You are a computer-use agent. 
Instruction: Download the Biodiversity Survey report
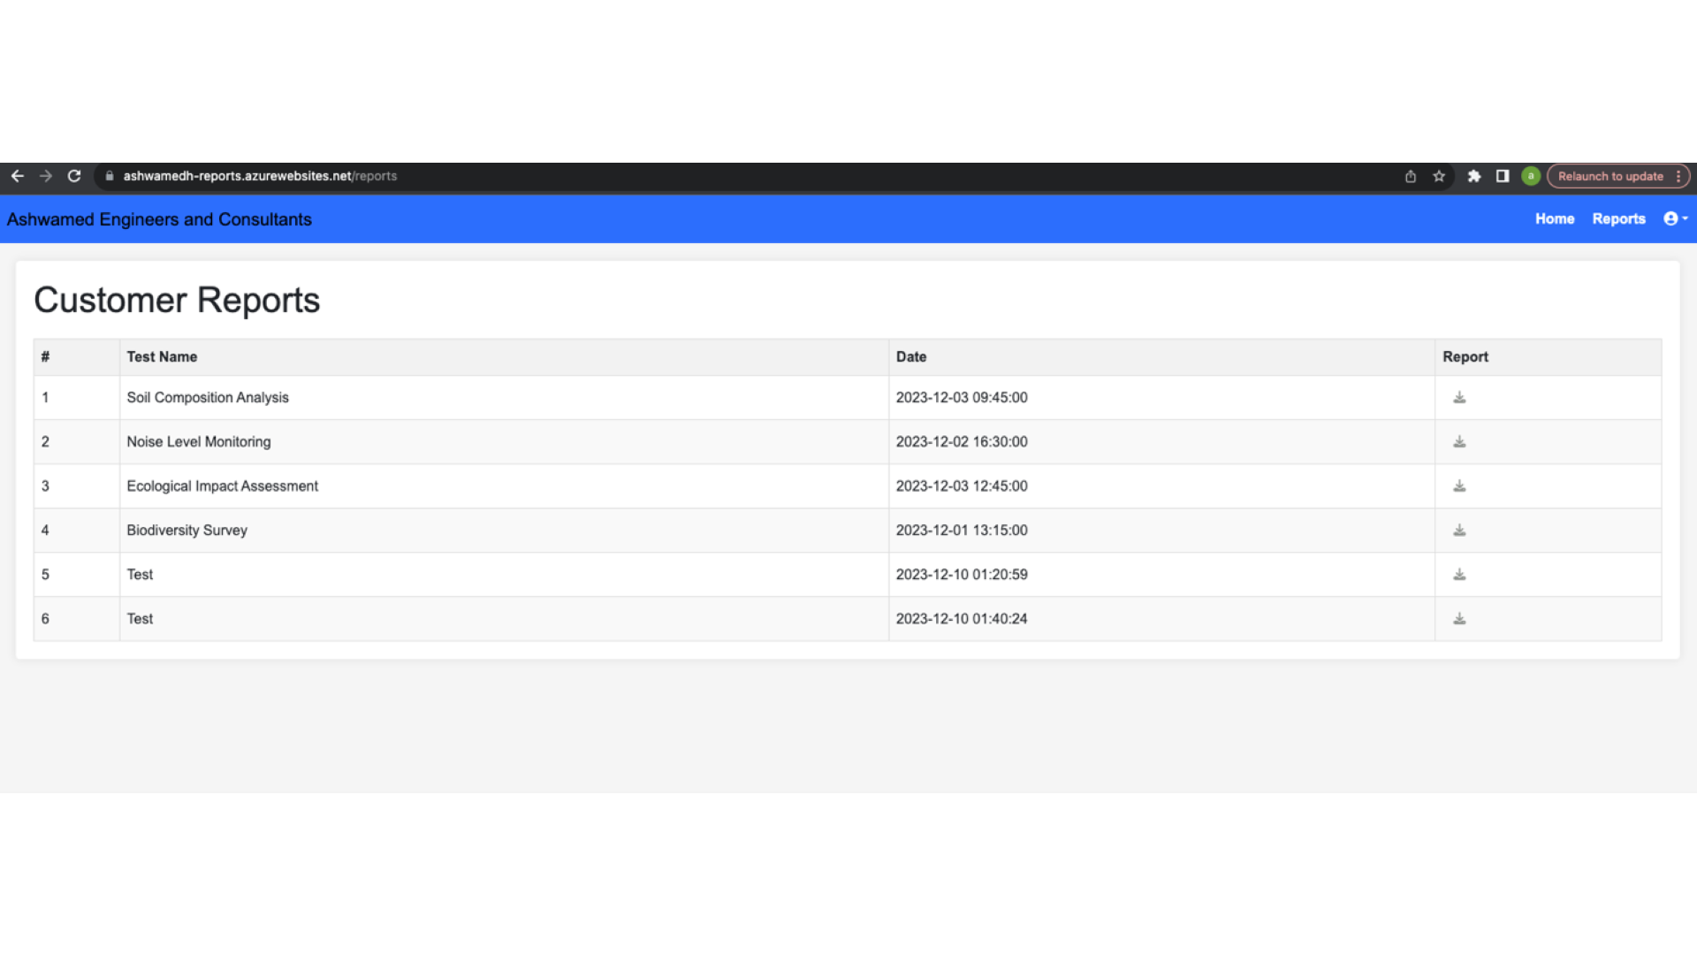pyautogui.click(x=1459, y=531)
